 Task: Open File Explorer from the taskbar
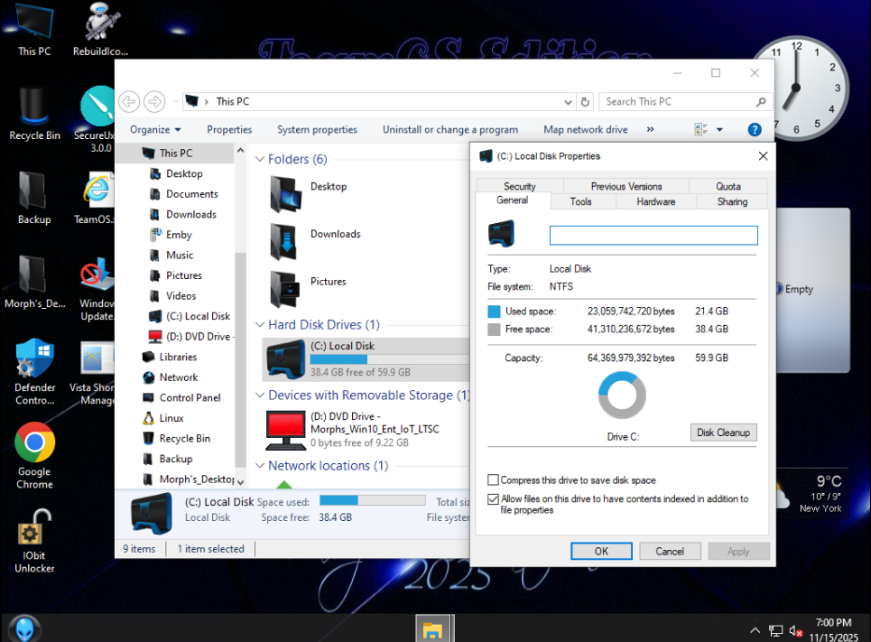click(432, 628)
